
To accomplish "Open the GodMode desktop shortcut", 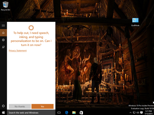I will coord(135,22).
